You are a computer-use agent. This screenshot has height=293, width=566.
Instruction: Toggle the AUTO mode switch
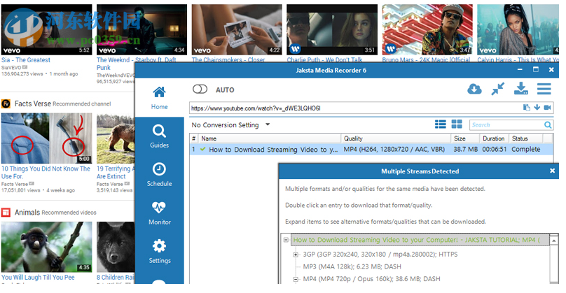pyautogui.click(x=200, y=89)
